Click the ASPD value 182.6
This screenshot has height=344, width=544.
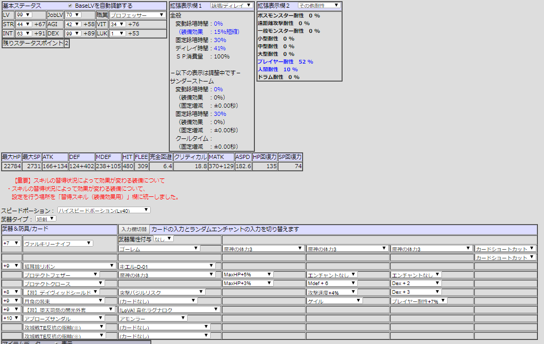click(243, 166)
